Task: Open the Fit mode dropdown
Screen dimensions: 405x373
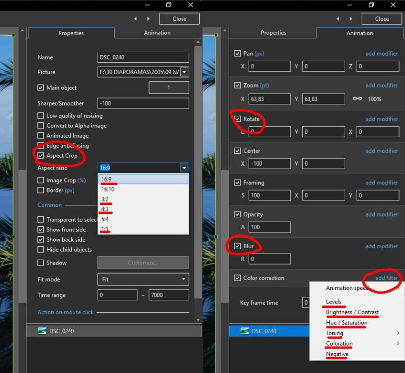Action: [x=143, y=280]
